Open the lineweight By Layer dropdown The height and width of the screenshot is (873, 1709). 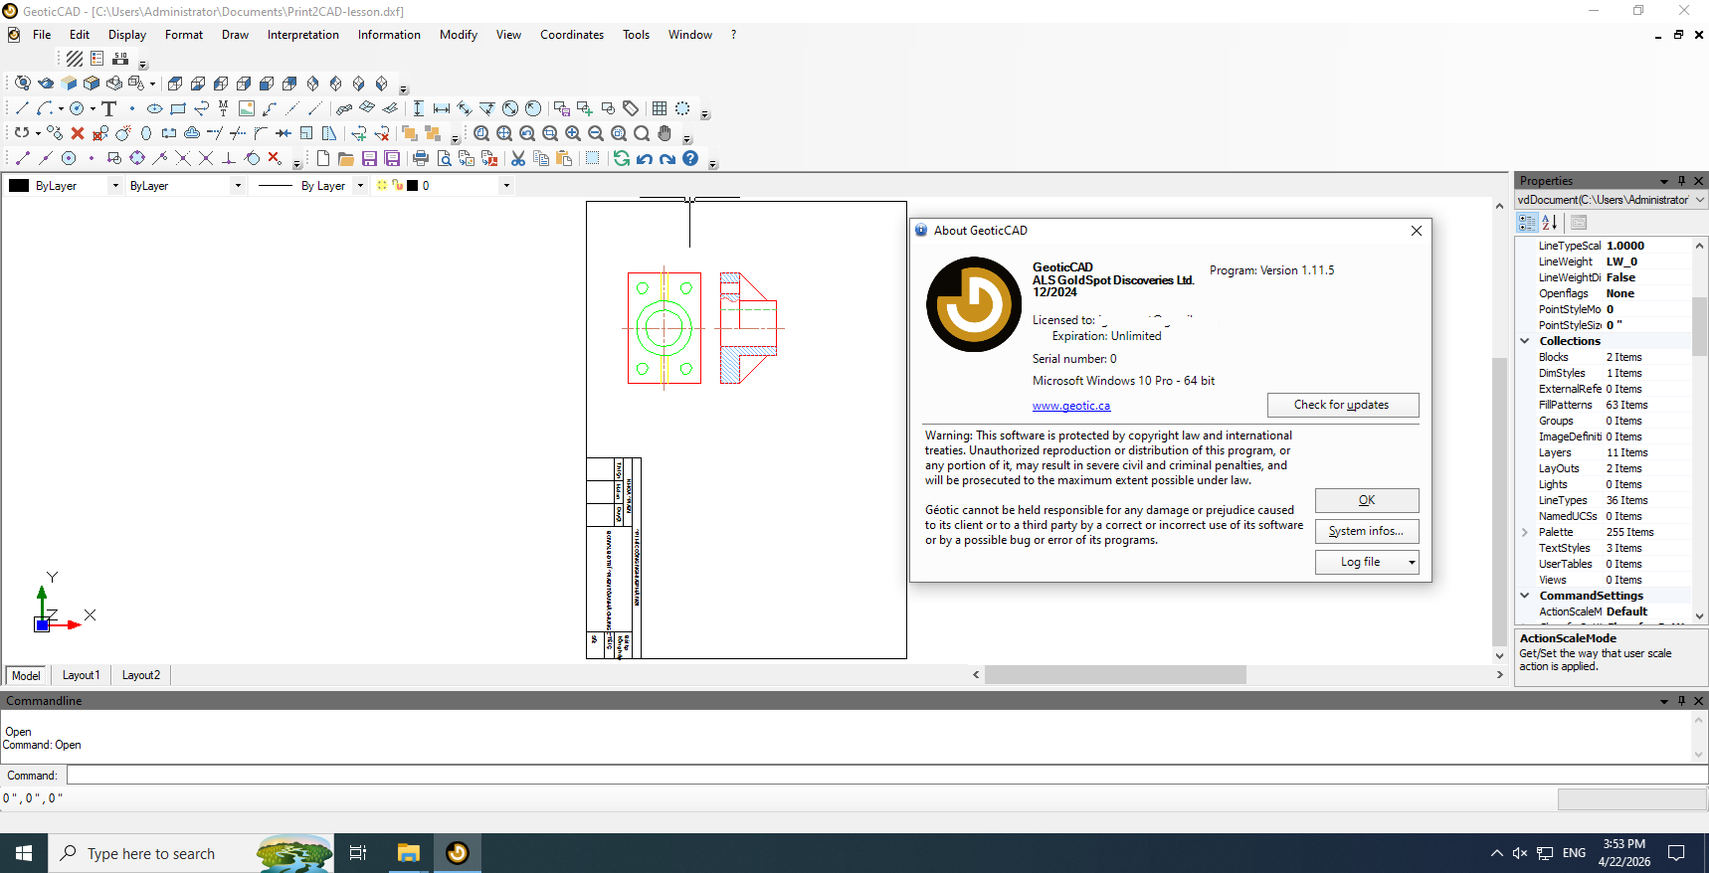[x=360, y=186]
